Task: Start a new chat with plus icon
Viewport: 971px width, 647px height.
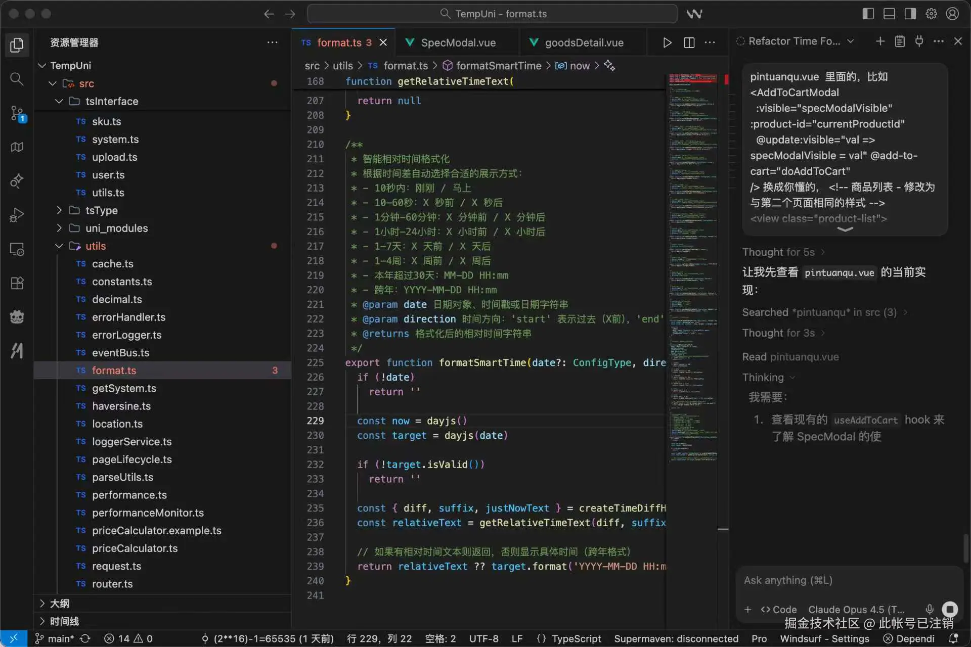Action: [x=880, y=41]
